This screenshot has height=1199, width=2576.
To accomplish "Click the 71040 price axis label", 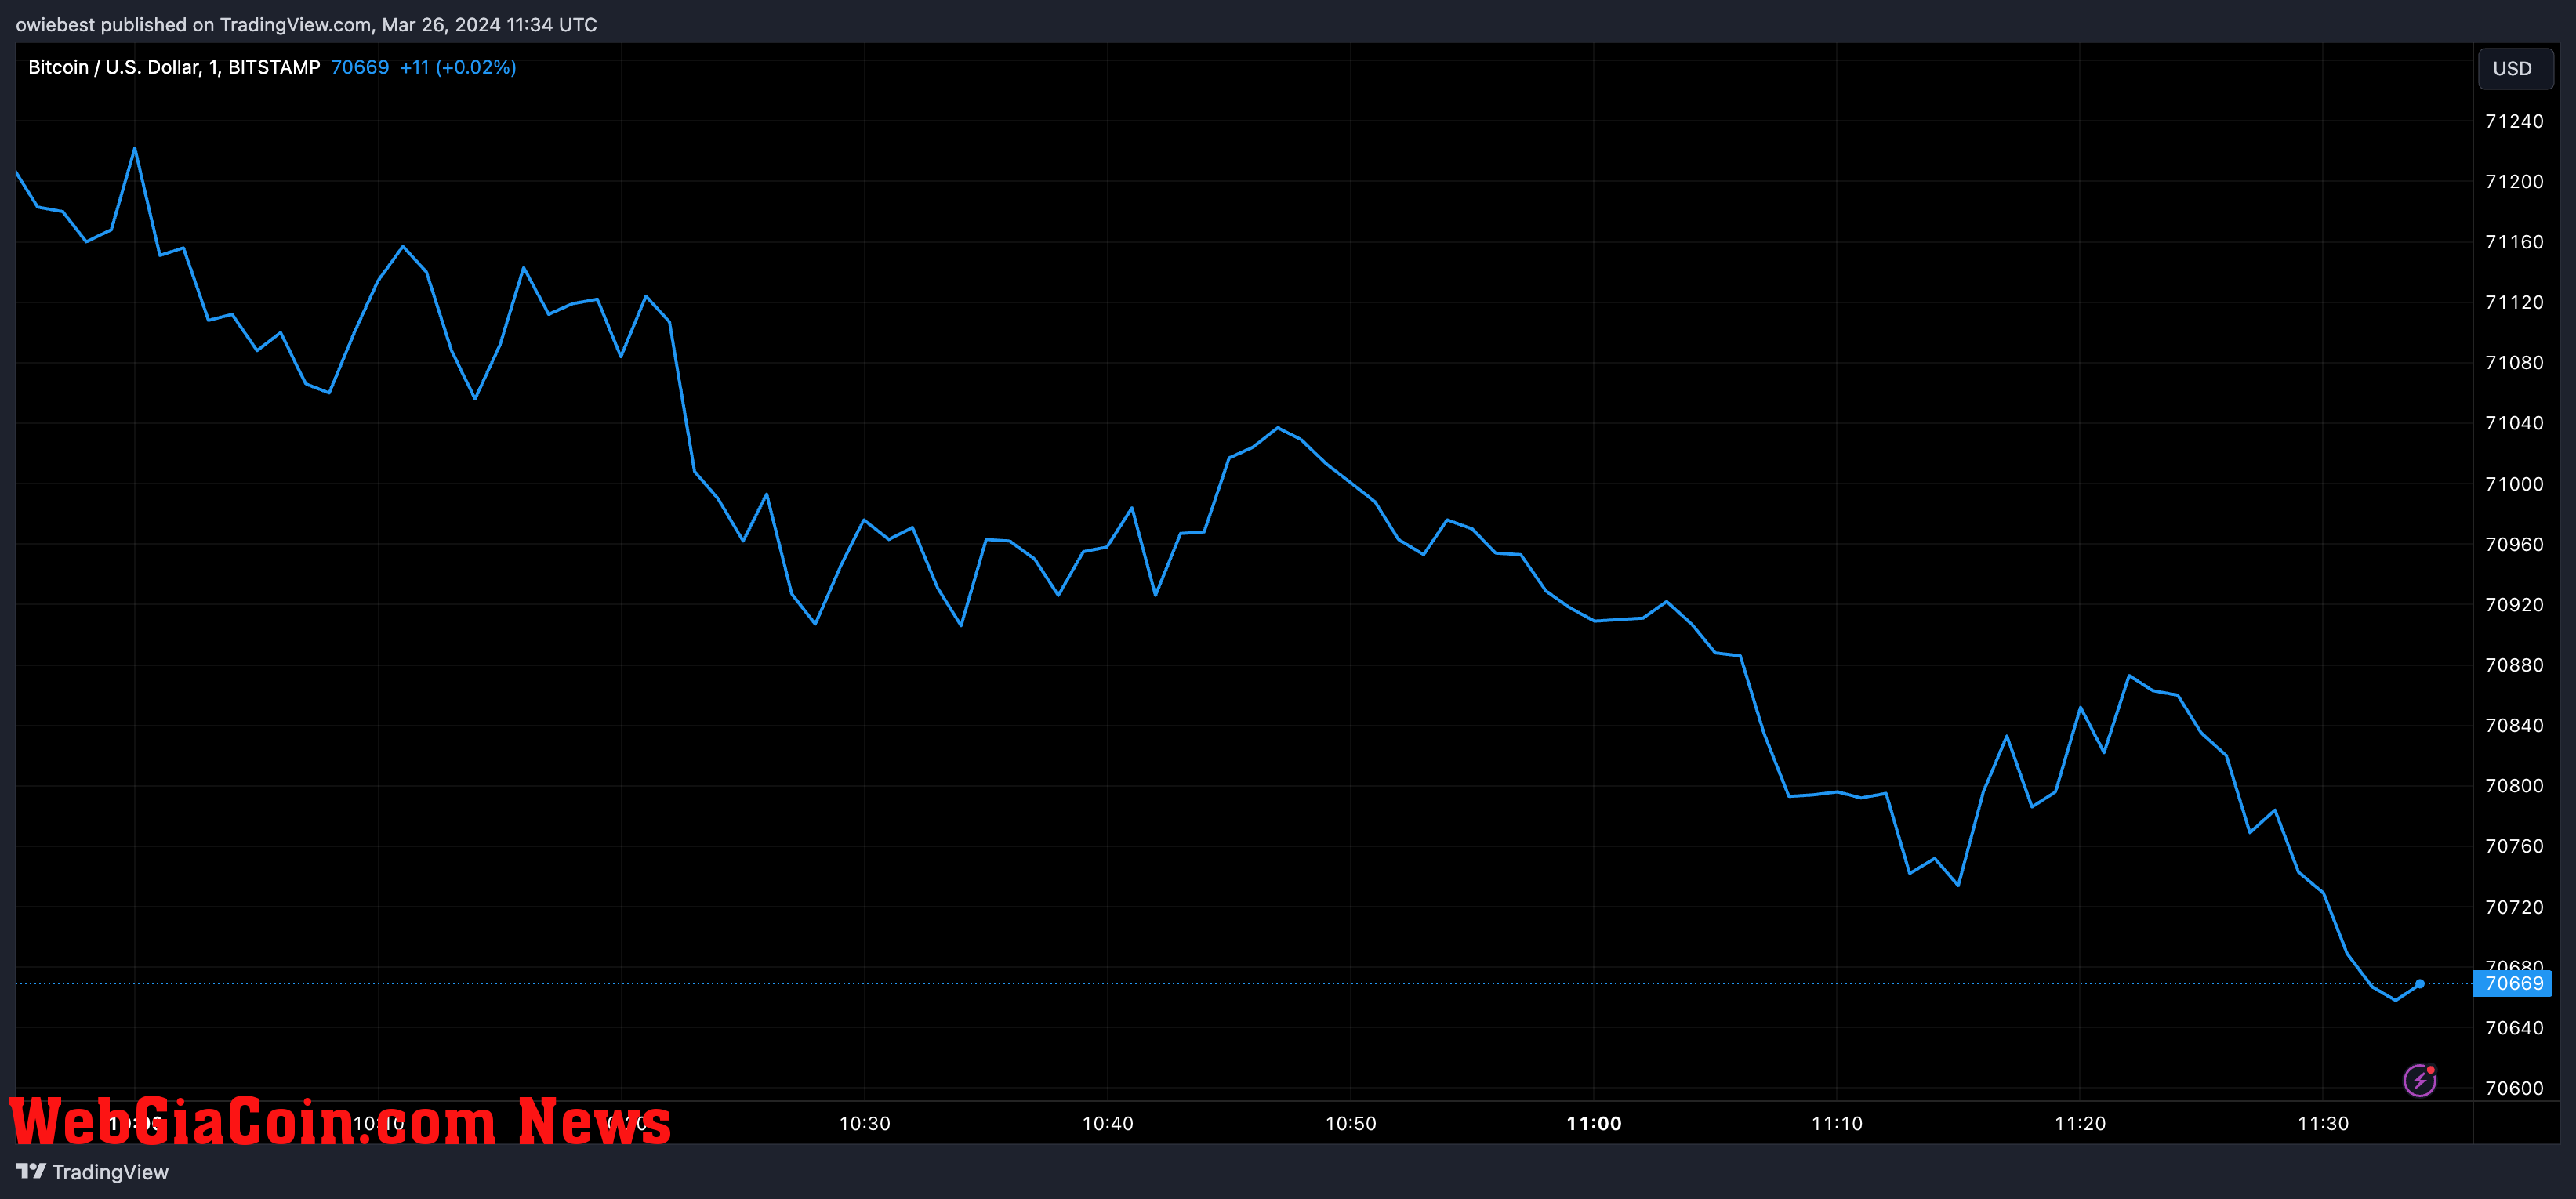I will [2514, 423].
